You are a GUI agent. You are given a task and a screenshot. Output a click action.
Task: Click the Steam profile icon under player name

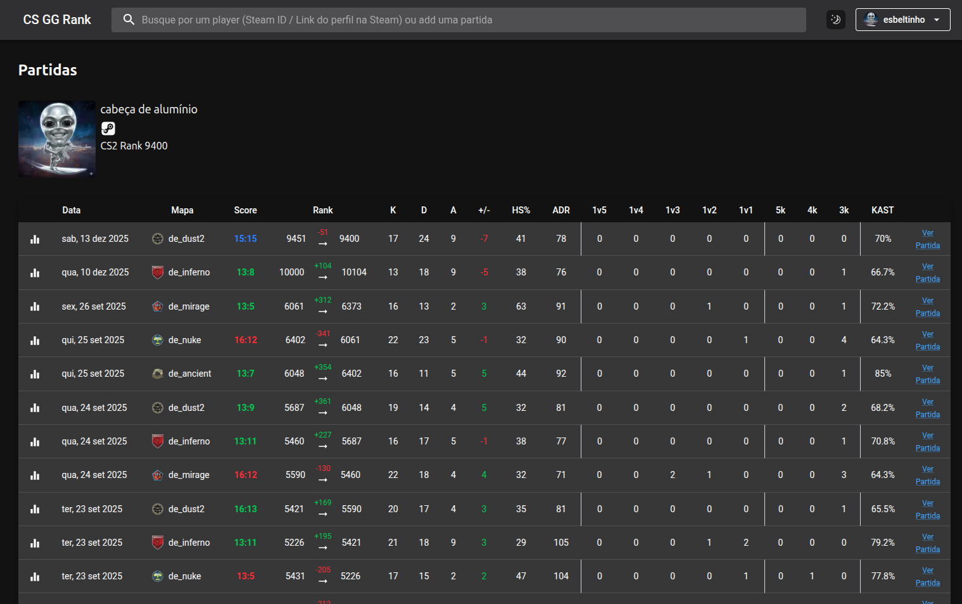tap(108, 129)
